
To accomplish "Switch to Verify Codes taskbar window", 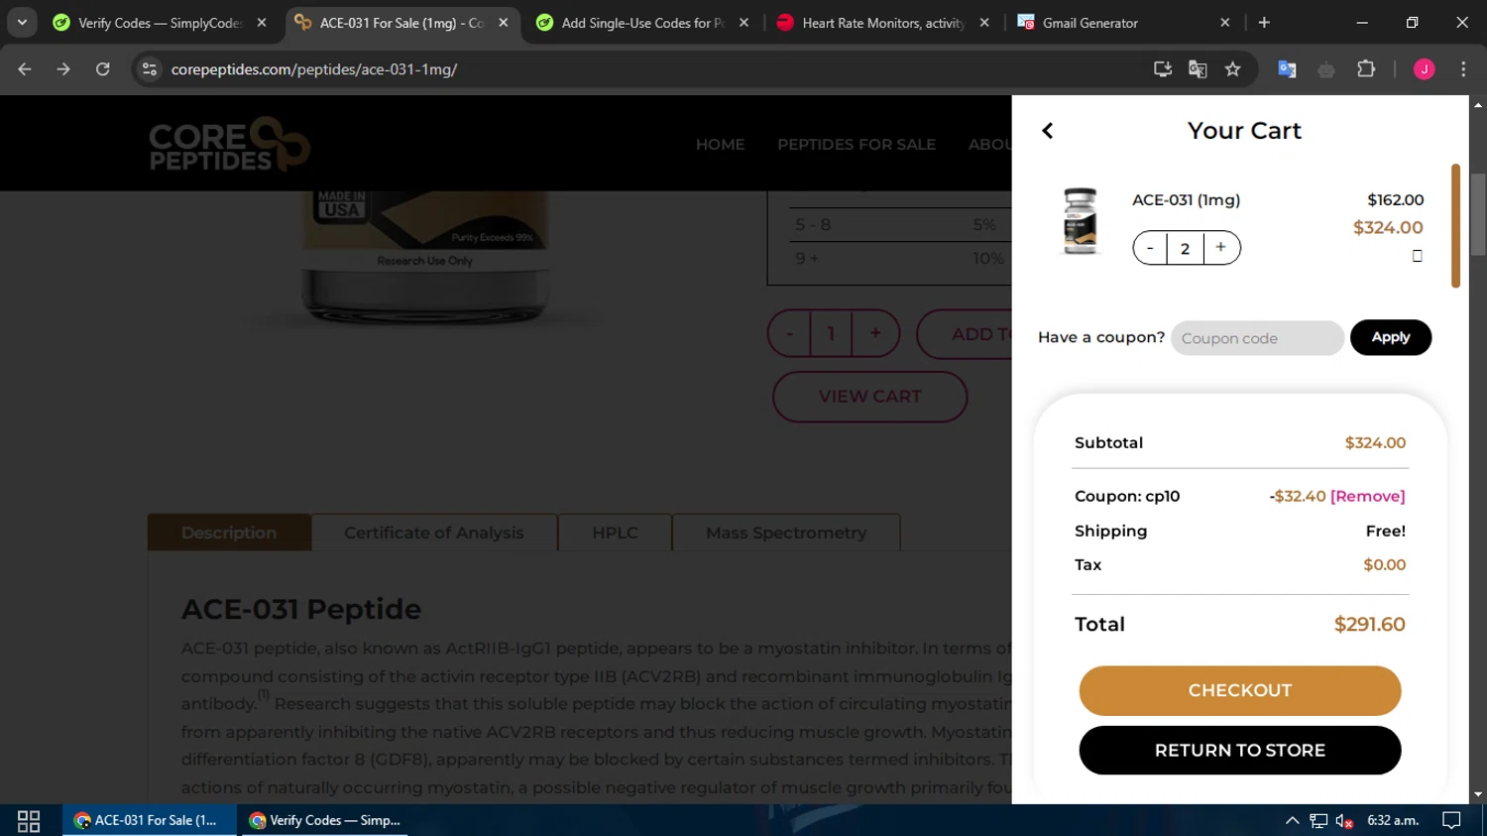I will point(325,820).
